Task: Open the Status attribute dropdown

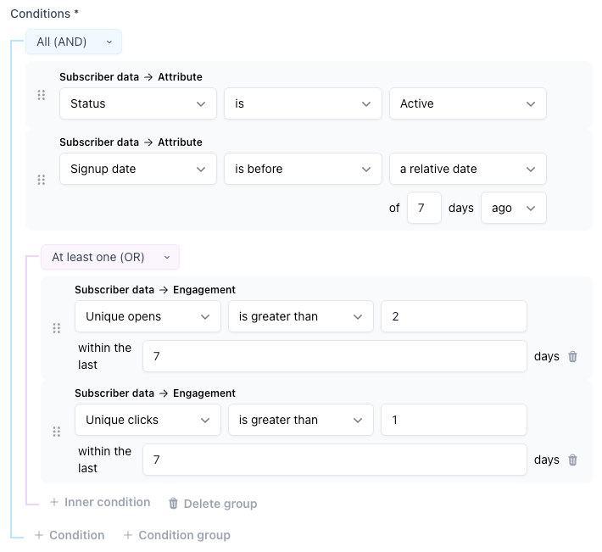Action: [137, 103]
